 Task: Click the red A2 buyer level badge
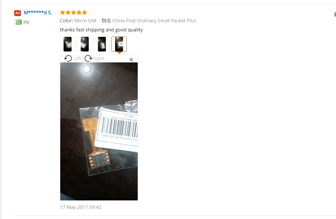coord(18,13)
